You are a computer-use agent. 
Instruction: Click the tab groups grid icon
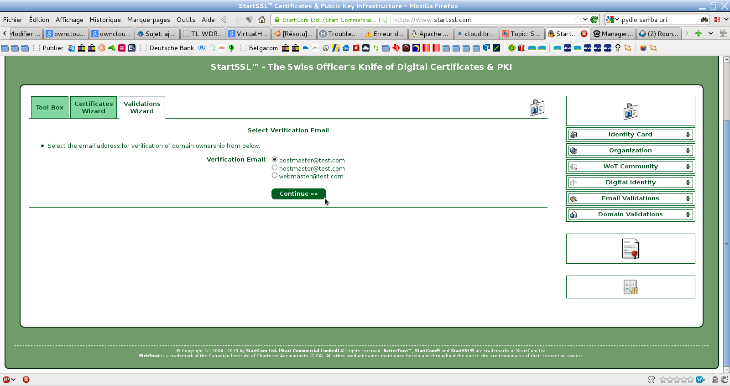(x=723, y=34)
